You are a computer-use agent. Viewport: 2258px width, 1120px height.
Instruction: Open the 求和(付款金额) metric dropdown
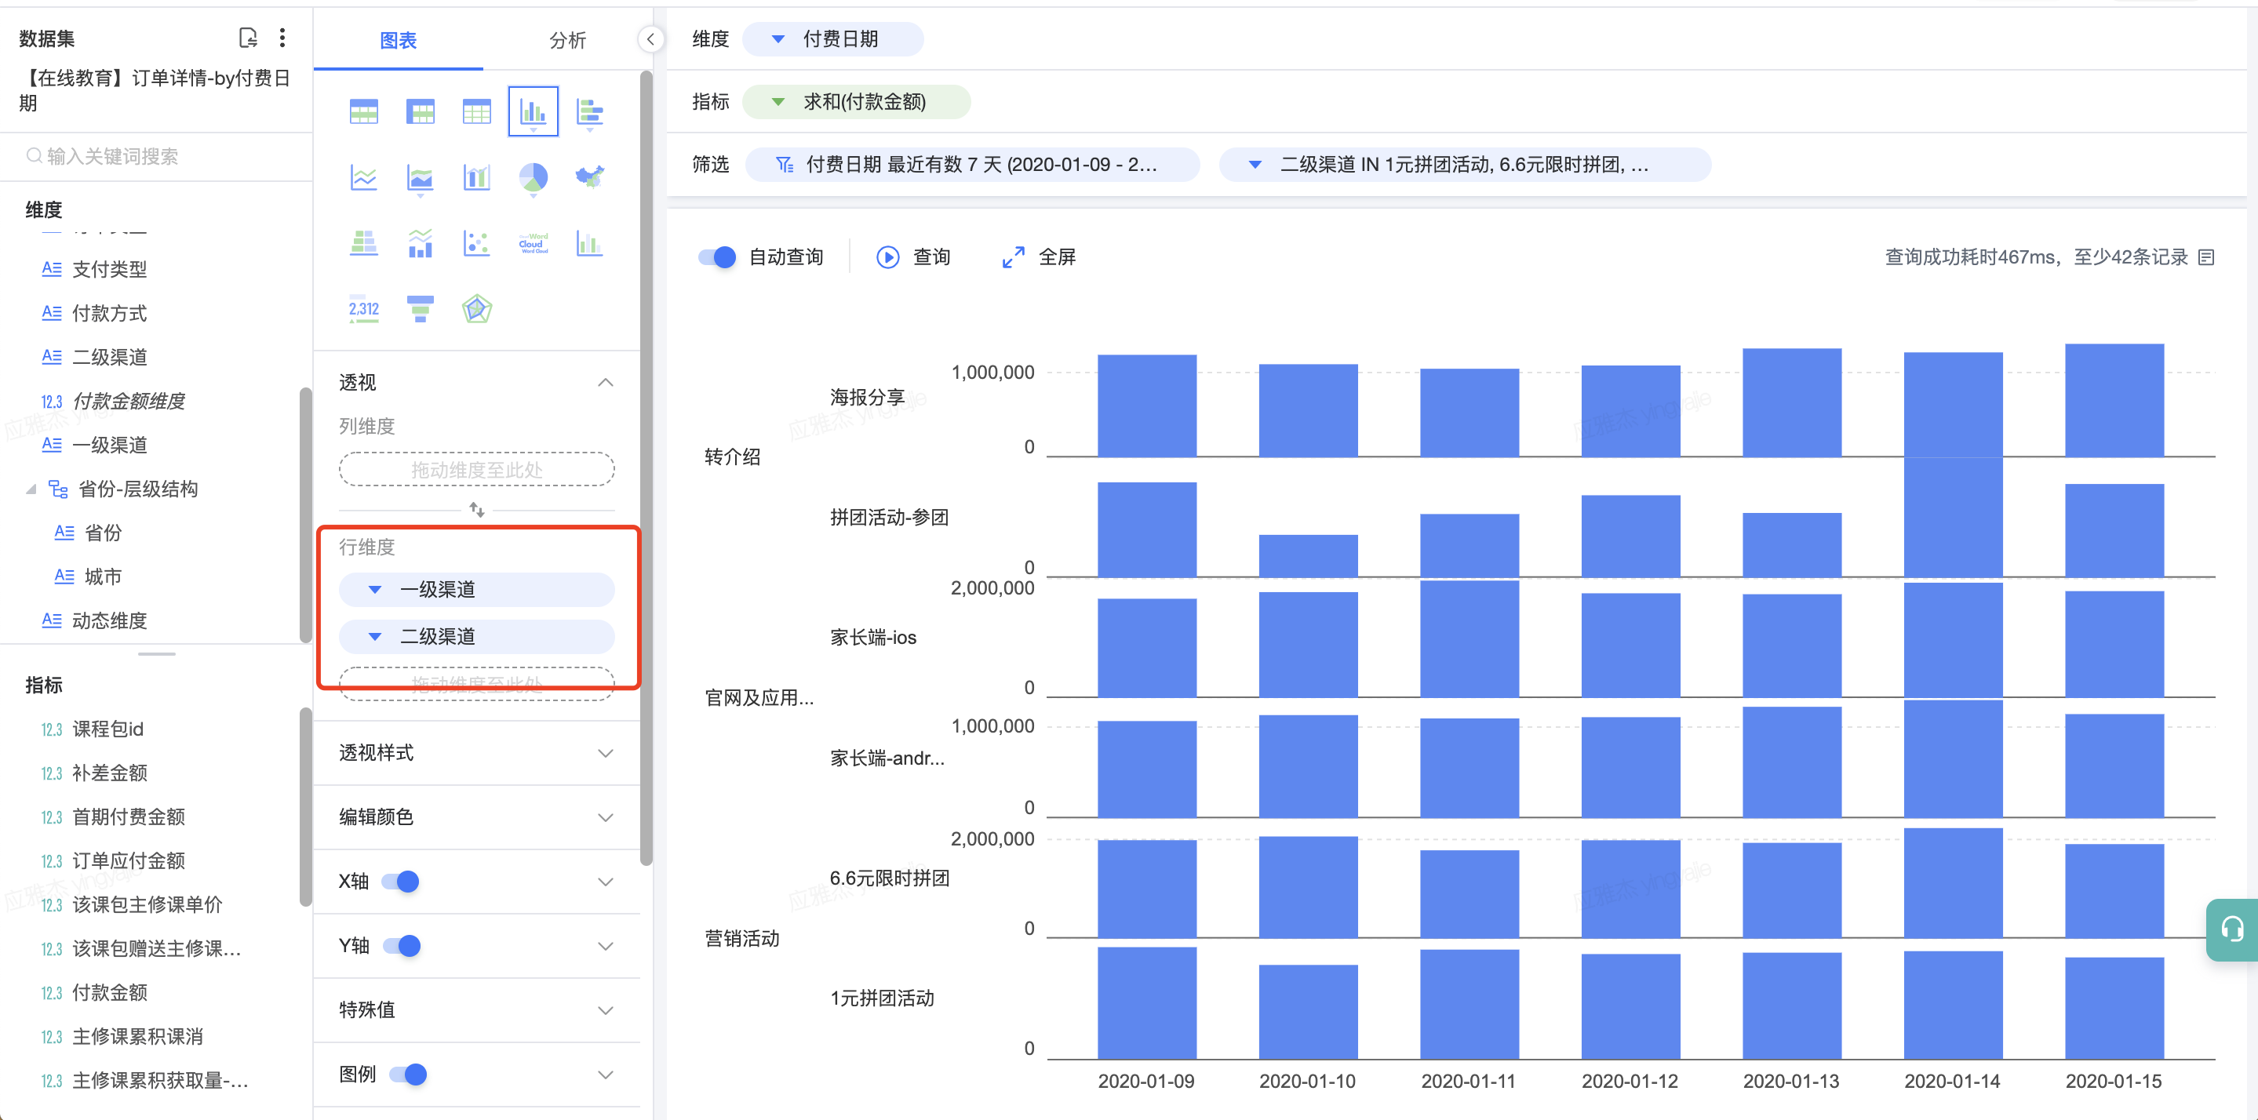point(778,102)
